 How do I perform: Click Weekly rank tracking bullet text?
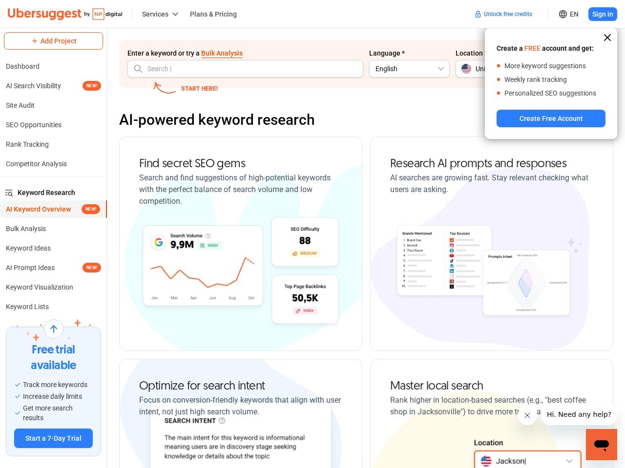(536, 79)
